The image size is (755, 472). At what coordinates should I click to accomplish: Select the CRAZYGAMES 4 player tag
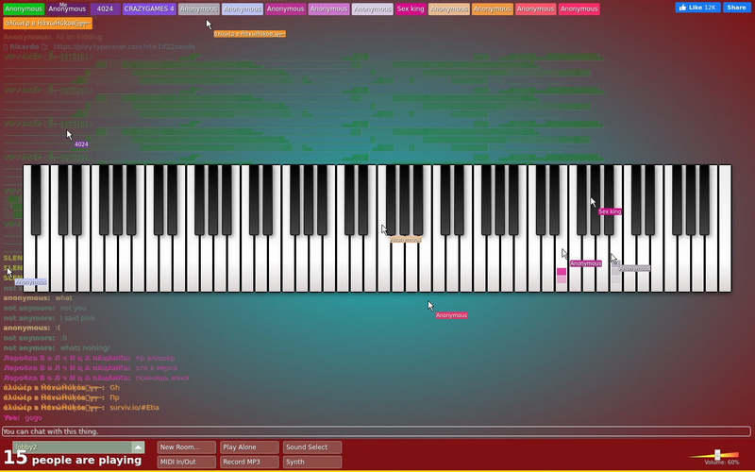click(149, 8)
